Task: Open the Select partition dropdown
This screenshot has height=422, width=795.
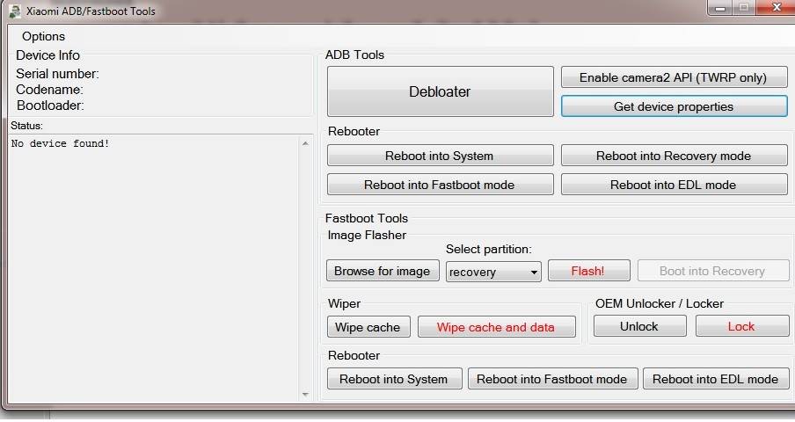Action: pos(493,272)
